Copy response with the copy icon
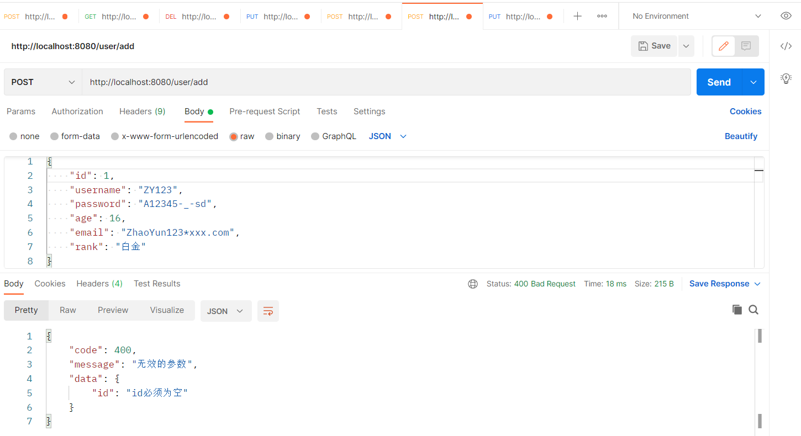801x436 pixels. (737, 310)
